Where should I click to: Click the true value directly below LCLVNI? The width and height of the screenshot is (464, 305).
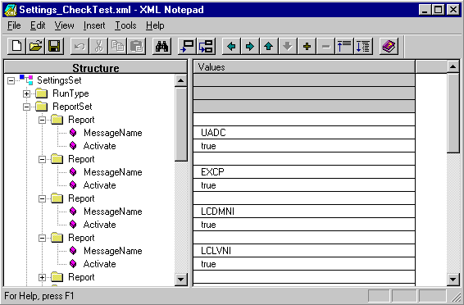pos(304,264)
